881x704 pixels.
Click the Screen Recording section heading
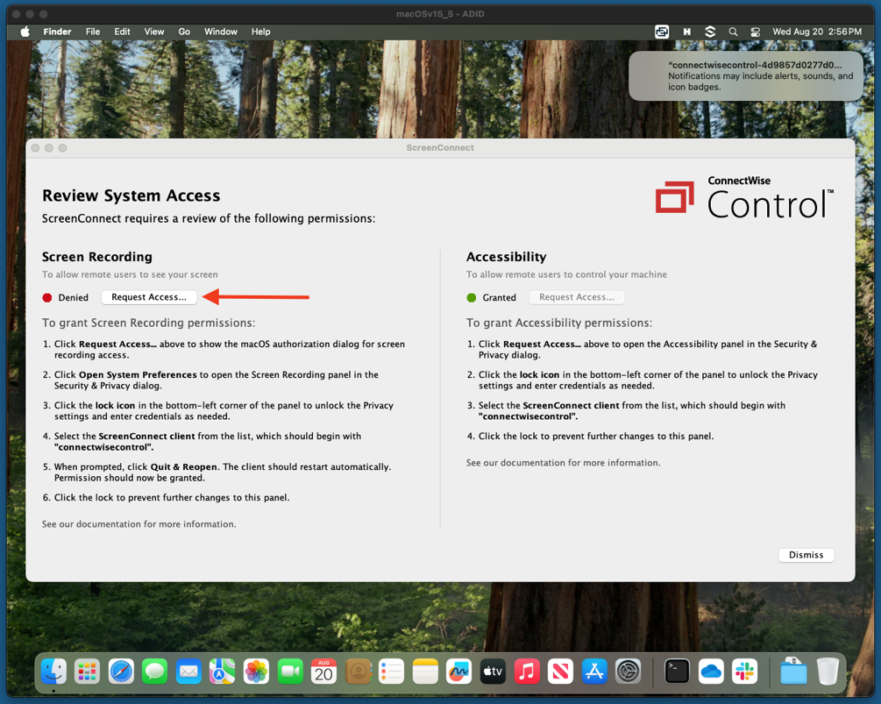pyautogui.click(x=97, y=257)
